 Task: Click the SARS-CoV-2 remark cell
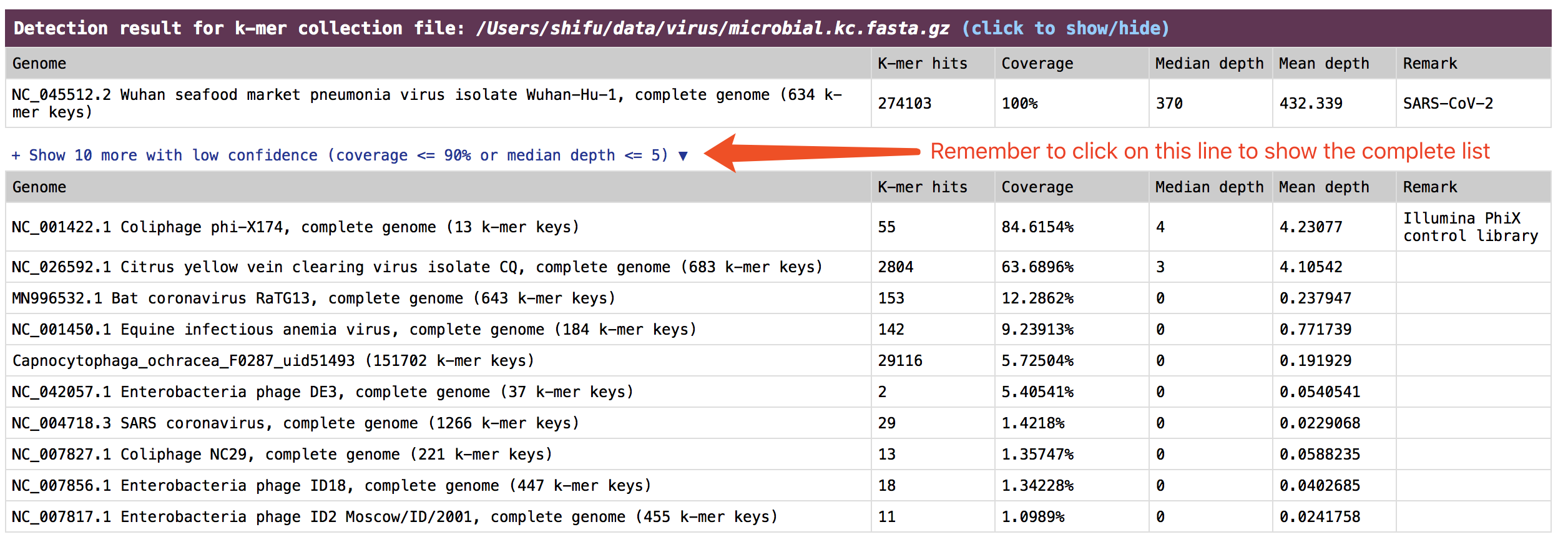(1448, 103)
